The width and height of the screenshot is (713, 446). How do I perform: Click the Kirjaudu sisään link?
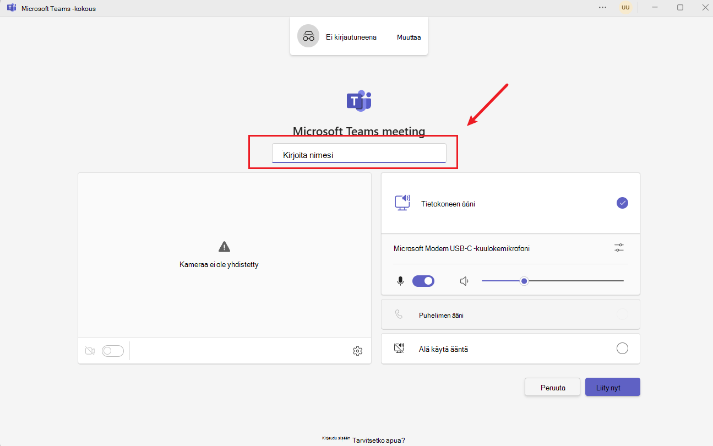coord(336,438)
